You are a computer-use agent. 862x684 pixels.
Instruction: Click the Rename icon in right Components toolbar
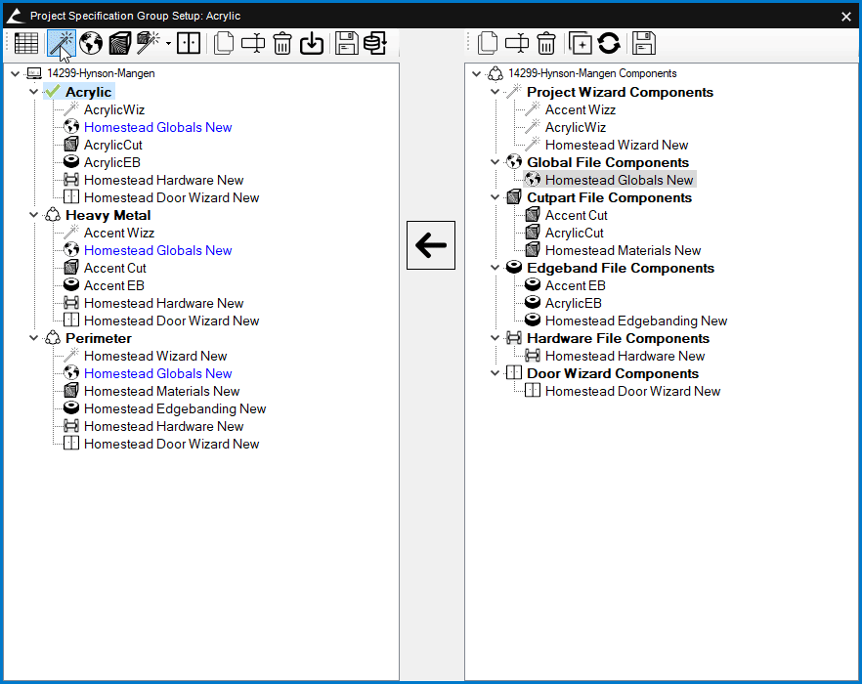(x=517, y=43)
